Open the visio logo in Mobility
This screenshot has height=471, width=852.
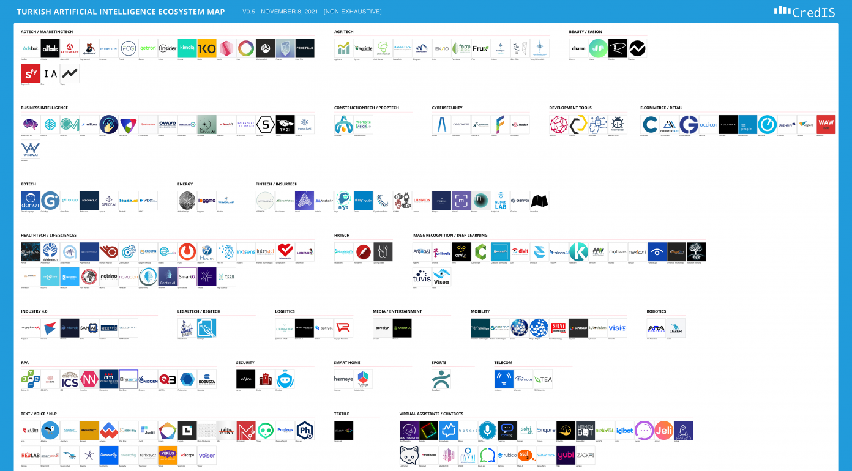617,328
